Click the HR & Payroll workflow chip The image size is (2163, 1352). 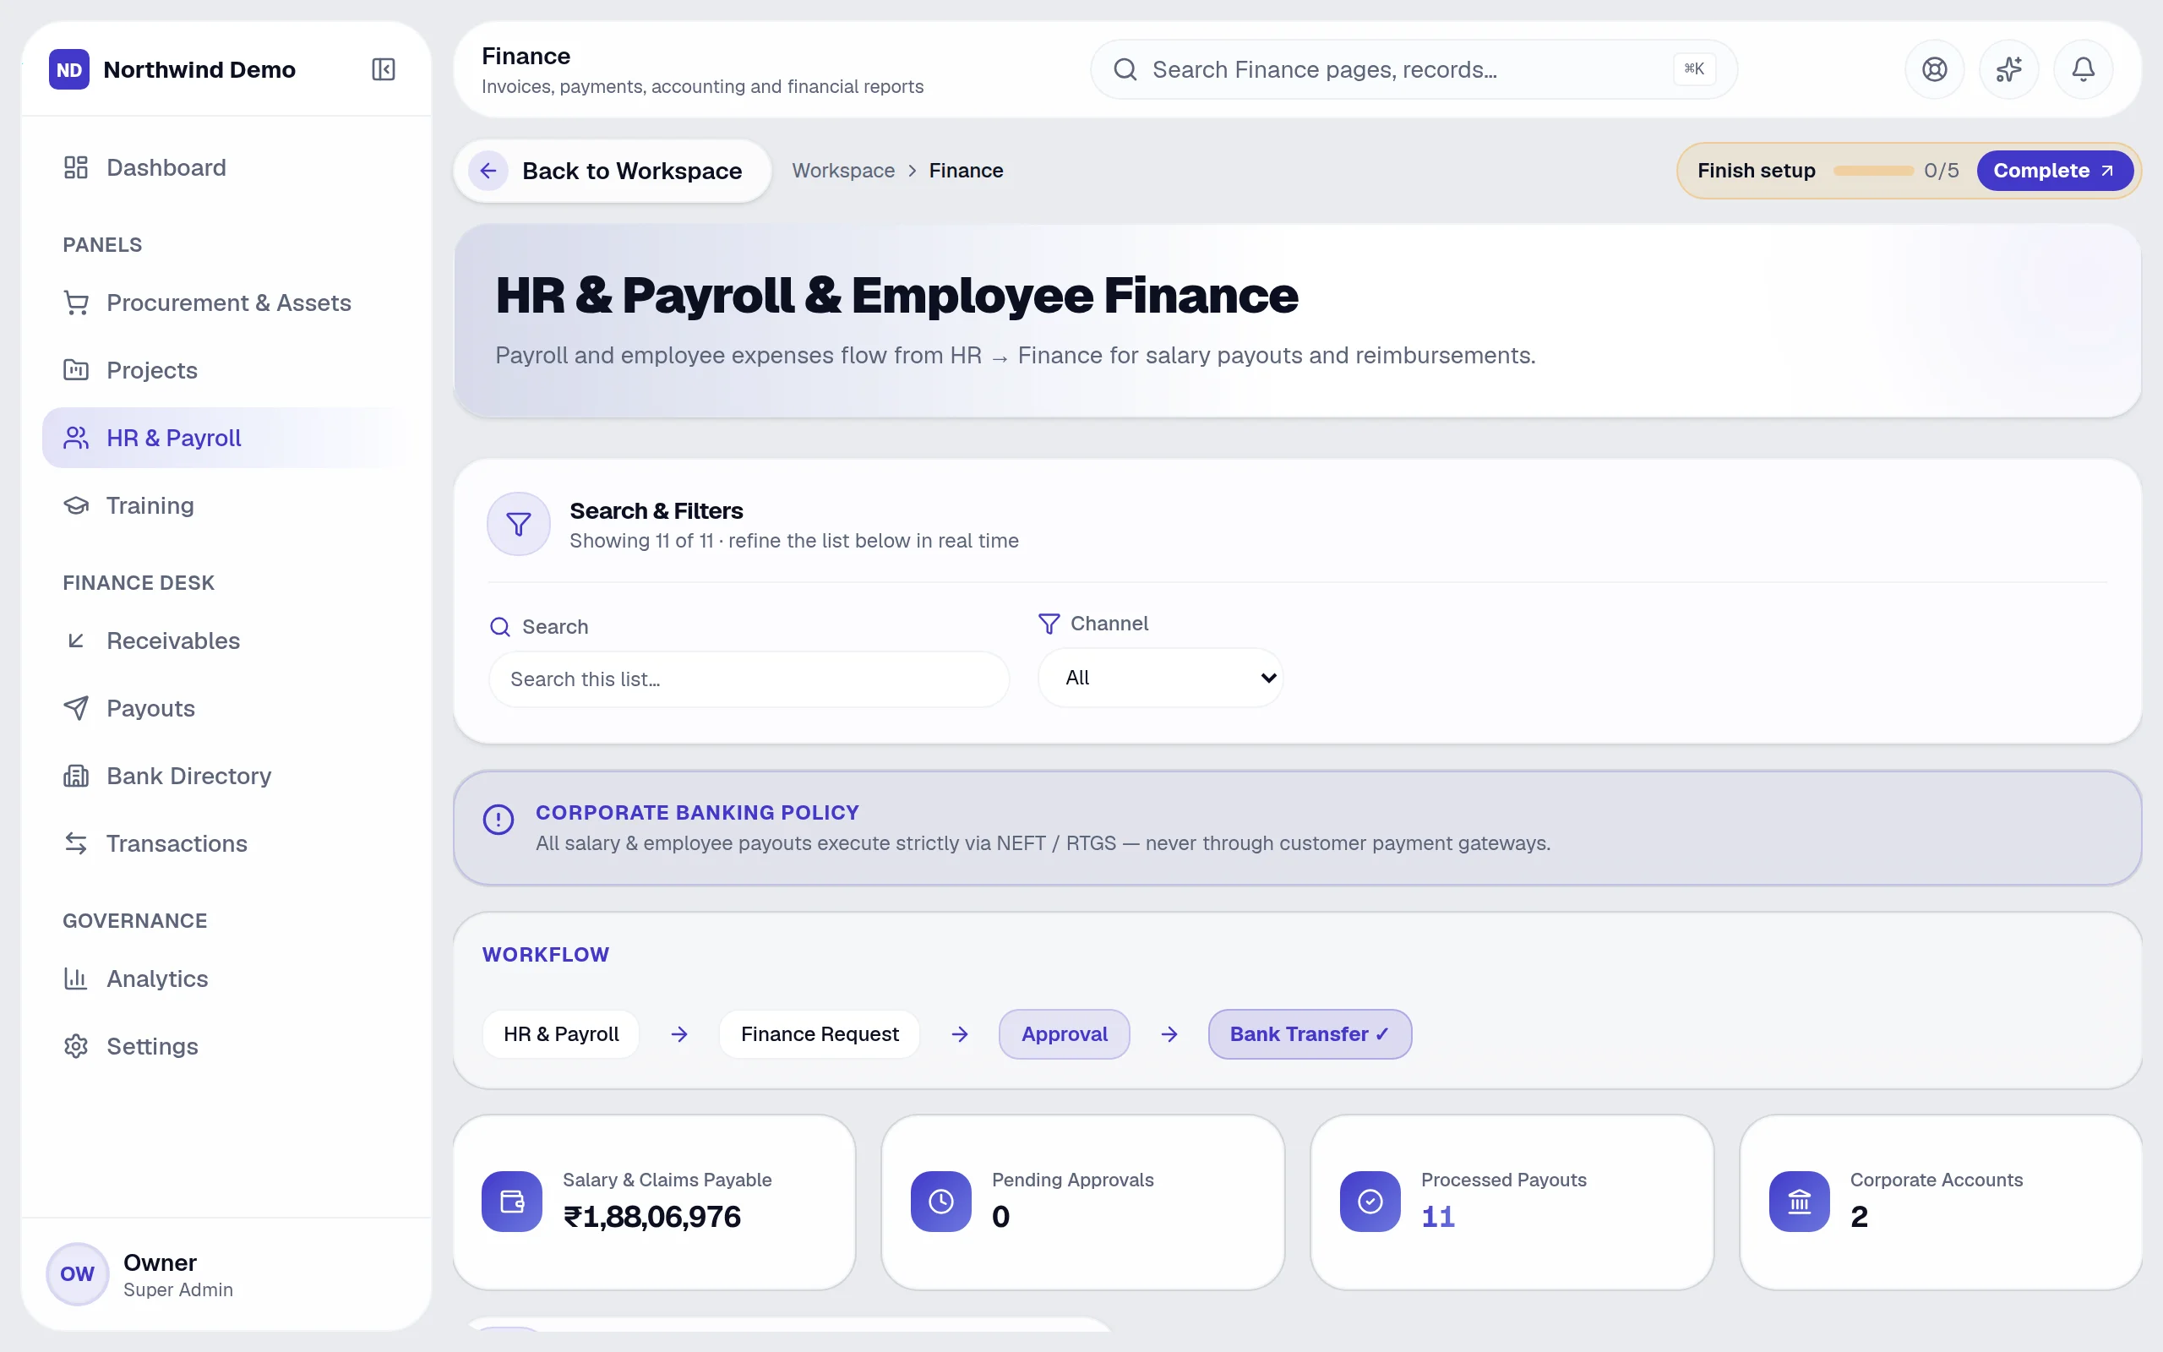pos(560,1033)
